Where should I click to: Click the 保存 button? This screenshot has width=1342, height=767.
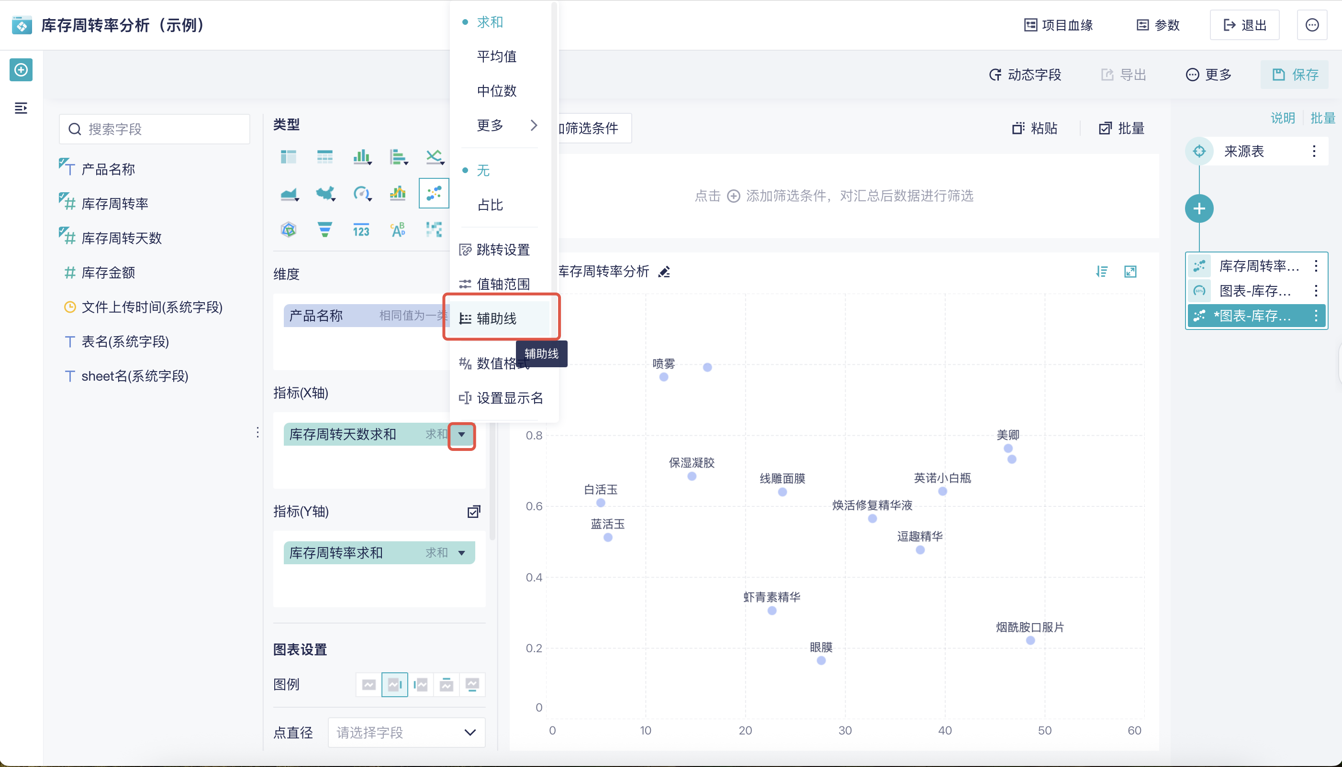point(1294,74)
